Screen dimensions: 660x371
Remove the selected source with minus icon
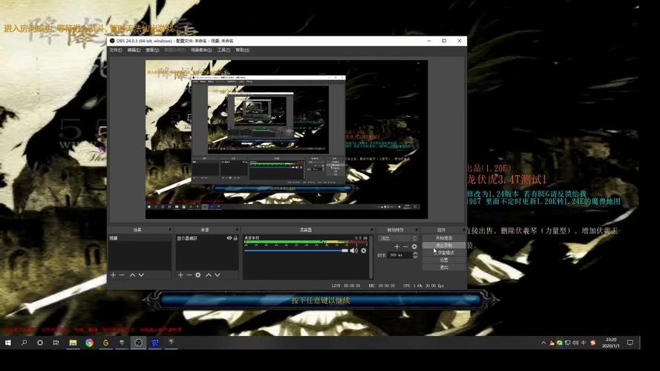coord(189,275)
